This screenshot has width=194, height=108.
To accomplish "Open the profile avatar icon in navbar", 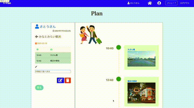I will click(159, 3).
